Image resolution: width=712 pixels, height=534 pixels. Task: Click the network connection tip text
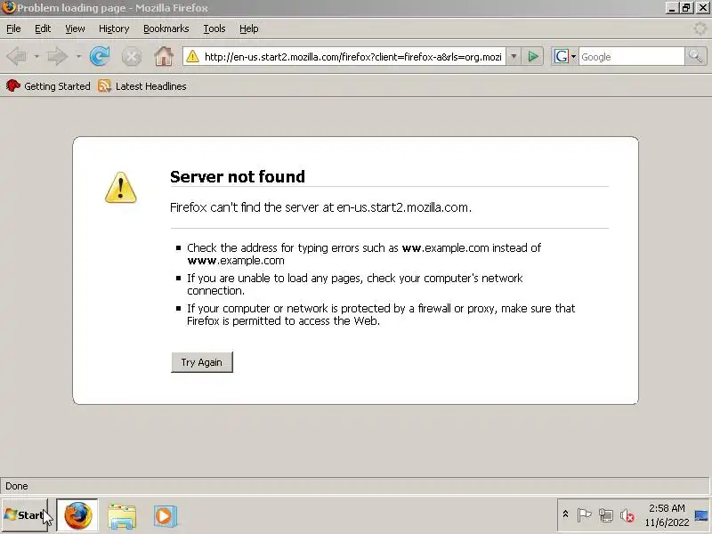354,284
